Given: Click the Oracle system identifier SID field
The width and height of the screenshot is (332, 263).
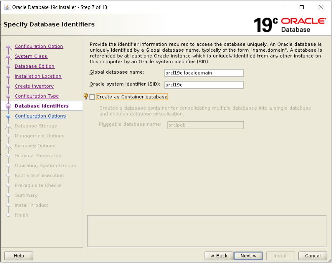Looking at the screenshot, I should (x=204, y=85).
